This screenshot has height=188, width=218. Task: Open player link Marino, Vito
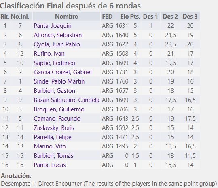50,146
